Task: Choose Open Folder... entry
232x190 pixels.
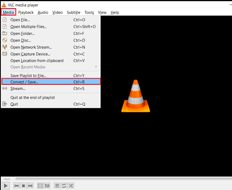Action: pos(51,33)
